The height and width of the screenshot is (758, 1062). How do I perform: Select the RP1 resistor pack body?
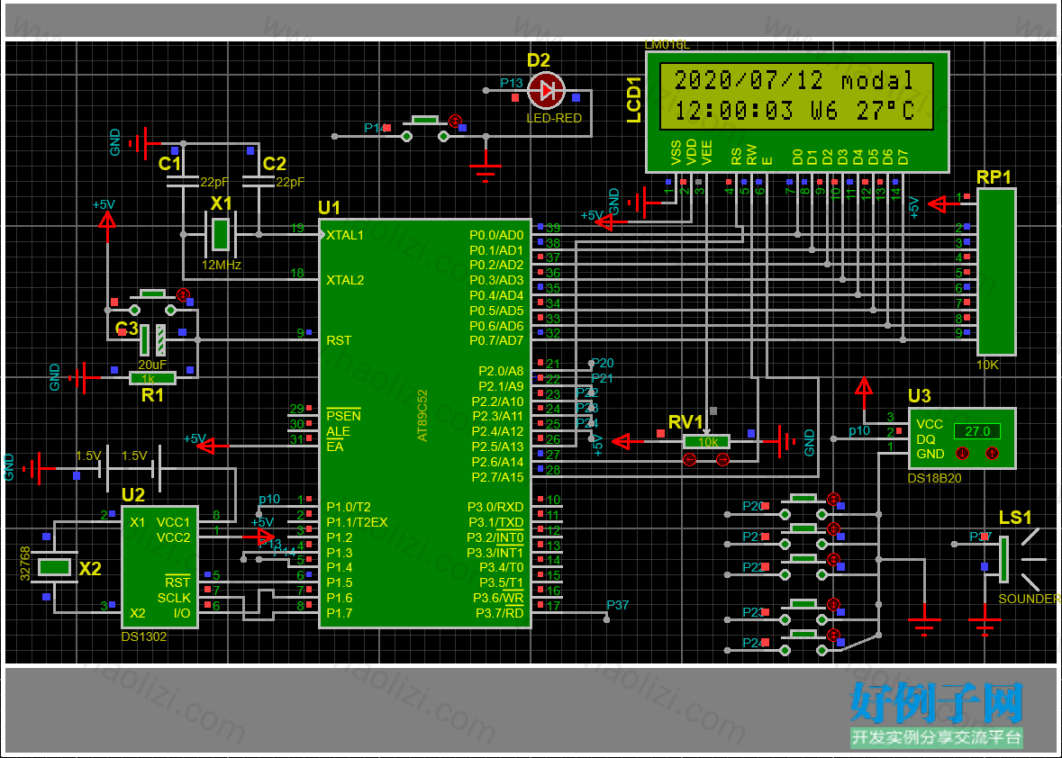(995, 271)
